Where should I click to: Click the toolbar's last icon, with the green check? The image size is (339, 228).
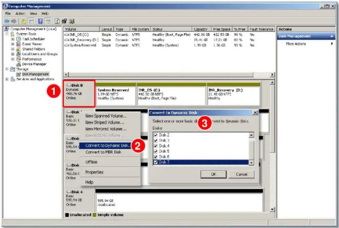(x=72, y=21)
